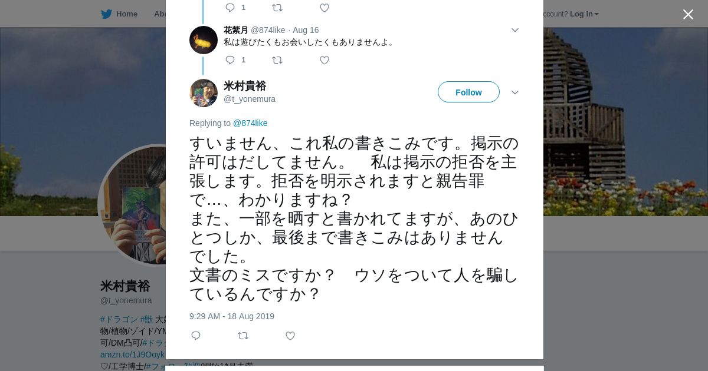Open the chevron menu on 花紫月's tweet
Viewport: 708px width, 371px height.
click(515, 30)
